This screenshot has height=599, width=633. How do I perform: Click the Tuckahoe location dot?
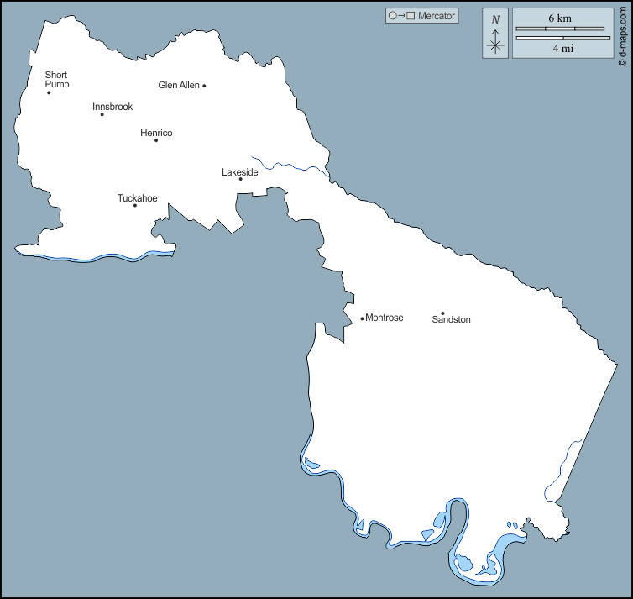click(135, 206)
